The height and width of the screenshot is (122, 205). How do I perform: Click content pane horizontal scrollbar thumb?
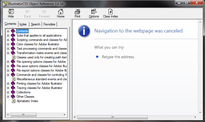113,117
